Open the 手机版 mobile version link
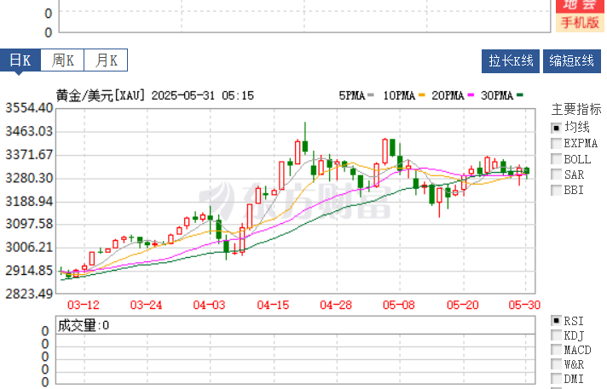 580,23
